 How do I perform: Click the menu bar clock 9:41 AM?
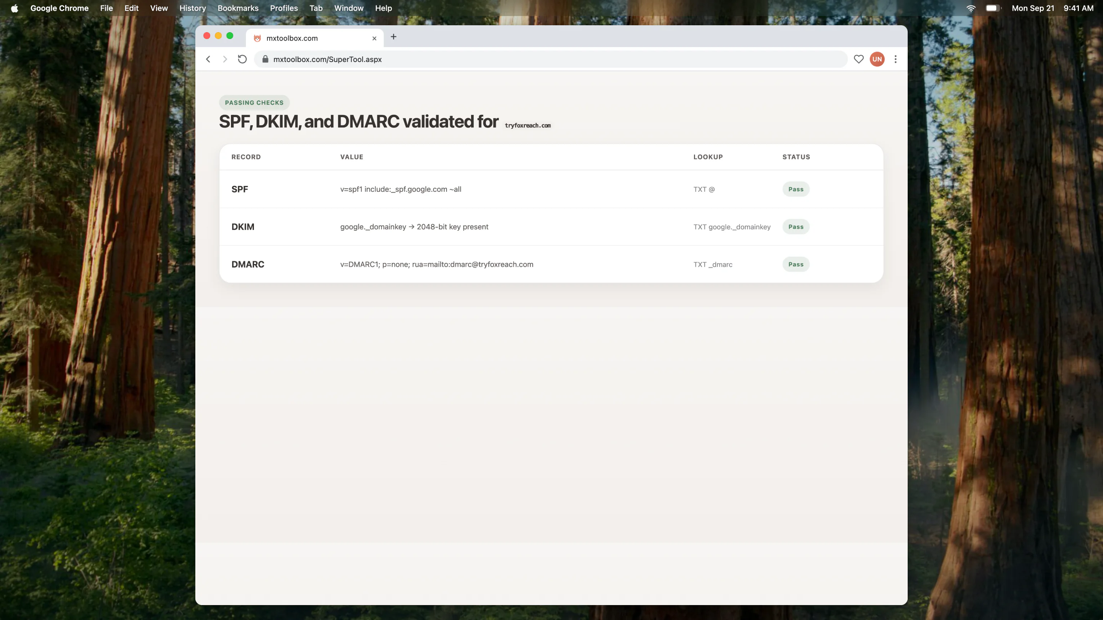(x=1078, y=8)
